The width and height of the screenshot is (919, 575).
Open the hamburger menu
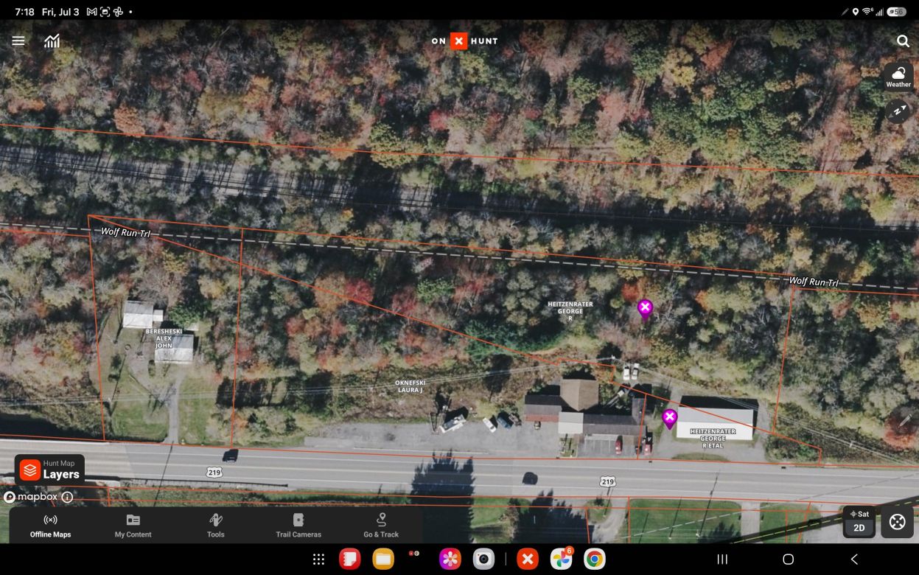(x=18, y=41)
